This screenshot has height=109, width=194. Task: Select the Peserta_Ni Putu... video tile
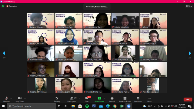coord(125,85)
